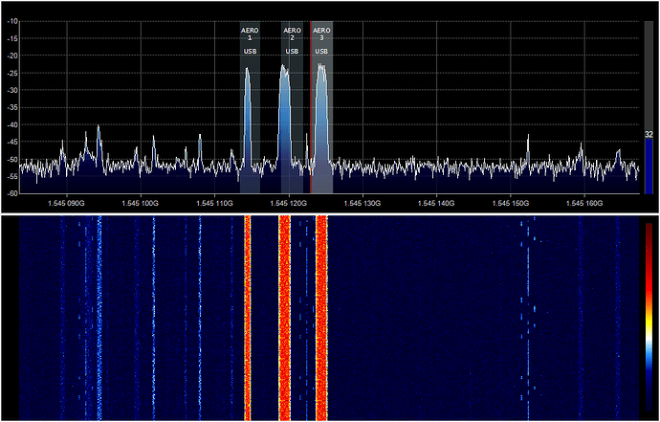Click the -10 dB axis label
Viewport: 660px width, 422px height.
click(x=11, y=21)
